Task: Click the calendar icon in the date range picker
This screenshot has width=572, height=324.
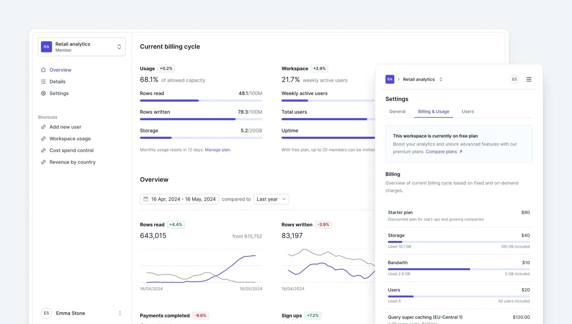Action: tap(146, 199)
